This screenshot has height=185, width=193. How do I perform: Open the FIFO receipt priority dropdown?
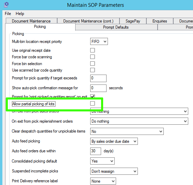pyautogui.click(x=99, y=41)
